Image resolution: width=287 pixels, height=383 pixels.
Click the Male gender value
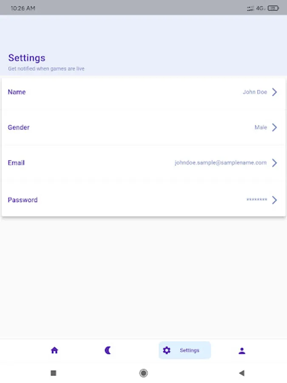(261, 127)
